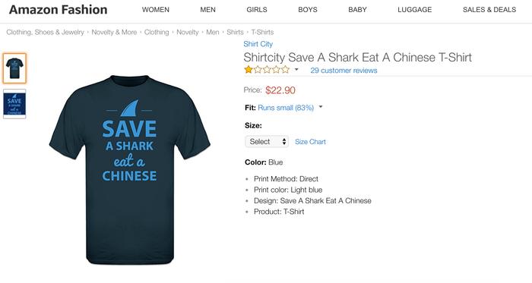Go to the GIRLS section
The width and height of the screenshot is (532, 283).
[257, 10]
